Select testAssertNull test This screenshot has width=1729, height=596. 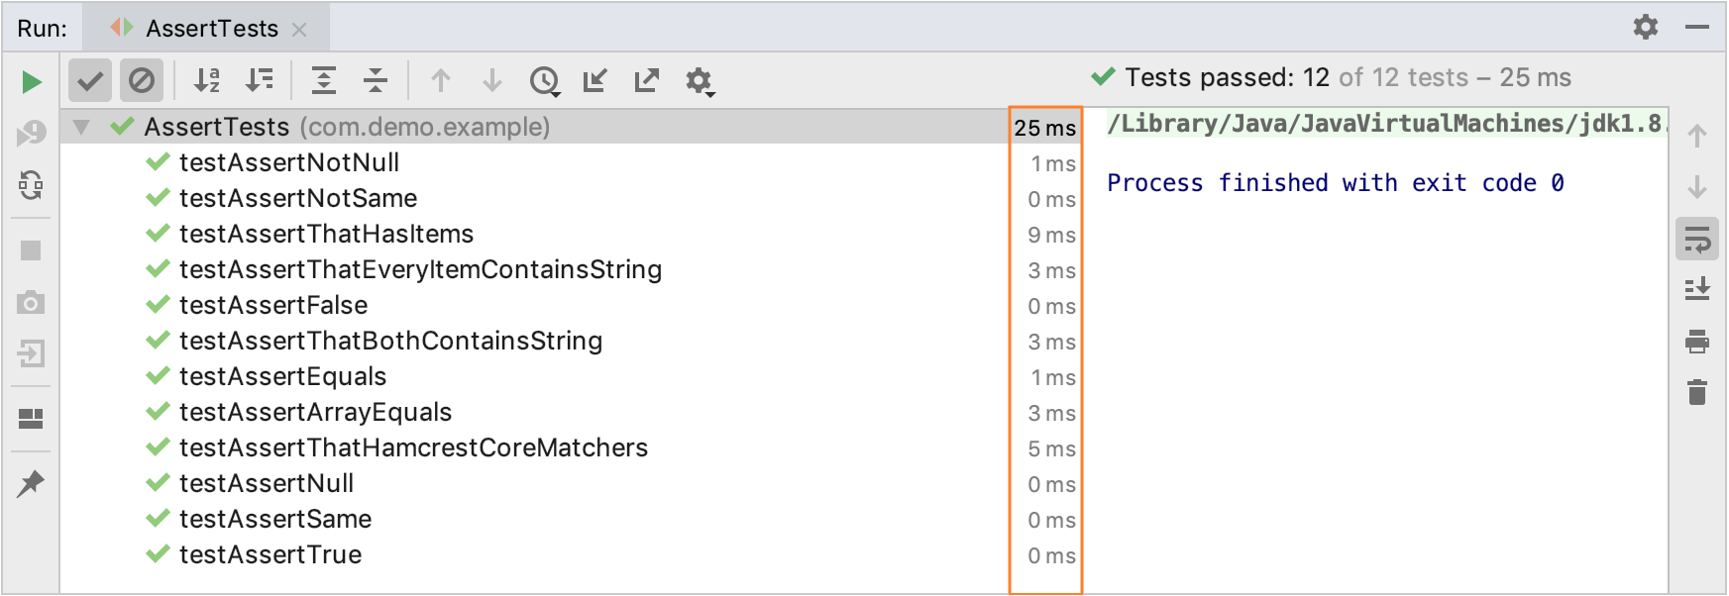[267, 483]
